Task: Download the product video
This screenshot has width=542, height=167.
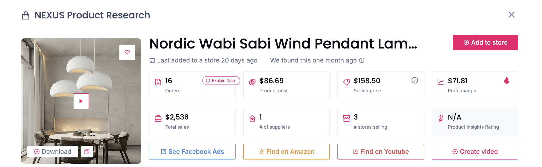Action: click(53, 151)
